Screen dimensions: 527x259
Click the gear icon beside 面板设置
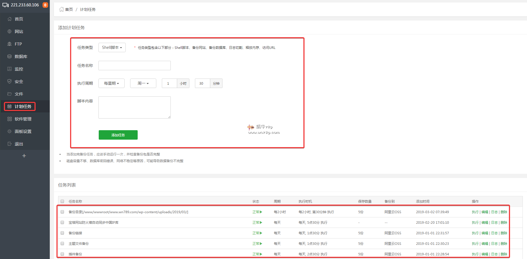pyautogui.click(x=9, y=132)
